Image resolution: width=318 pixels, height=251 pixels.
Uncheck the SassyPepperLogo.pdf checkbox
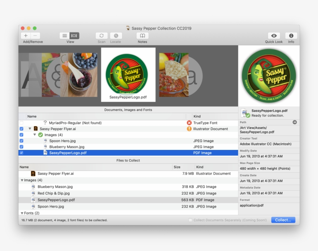[x=21, y=153]
